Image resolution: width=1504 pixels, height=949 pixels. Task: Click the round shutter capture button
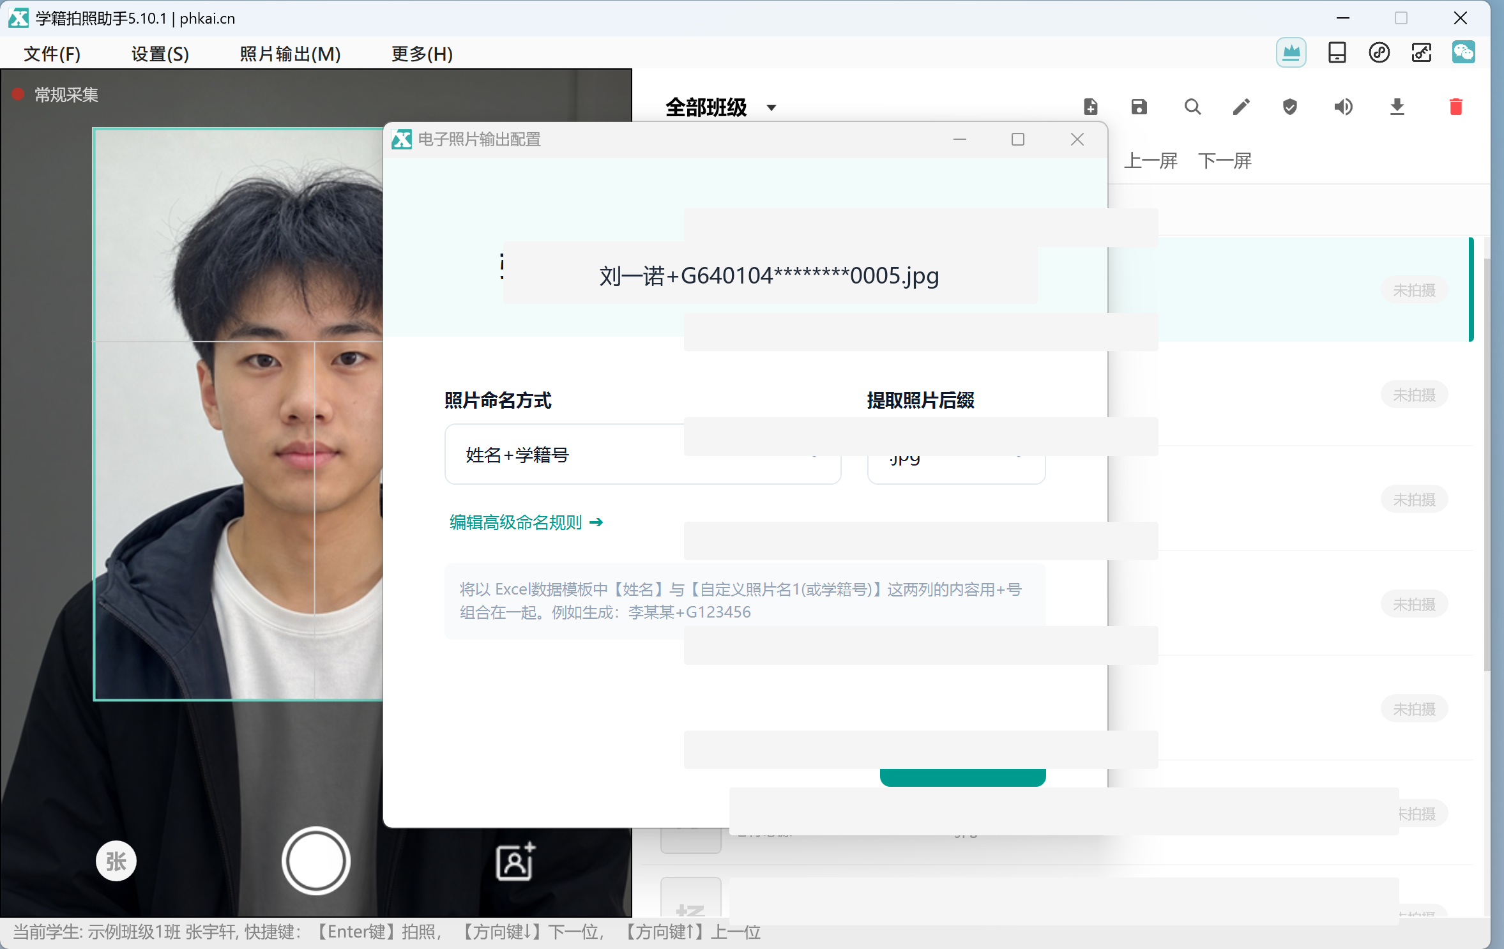pyautogui.click(x=315, y=861)
